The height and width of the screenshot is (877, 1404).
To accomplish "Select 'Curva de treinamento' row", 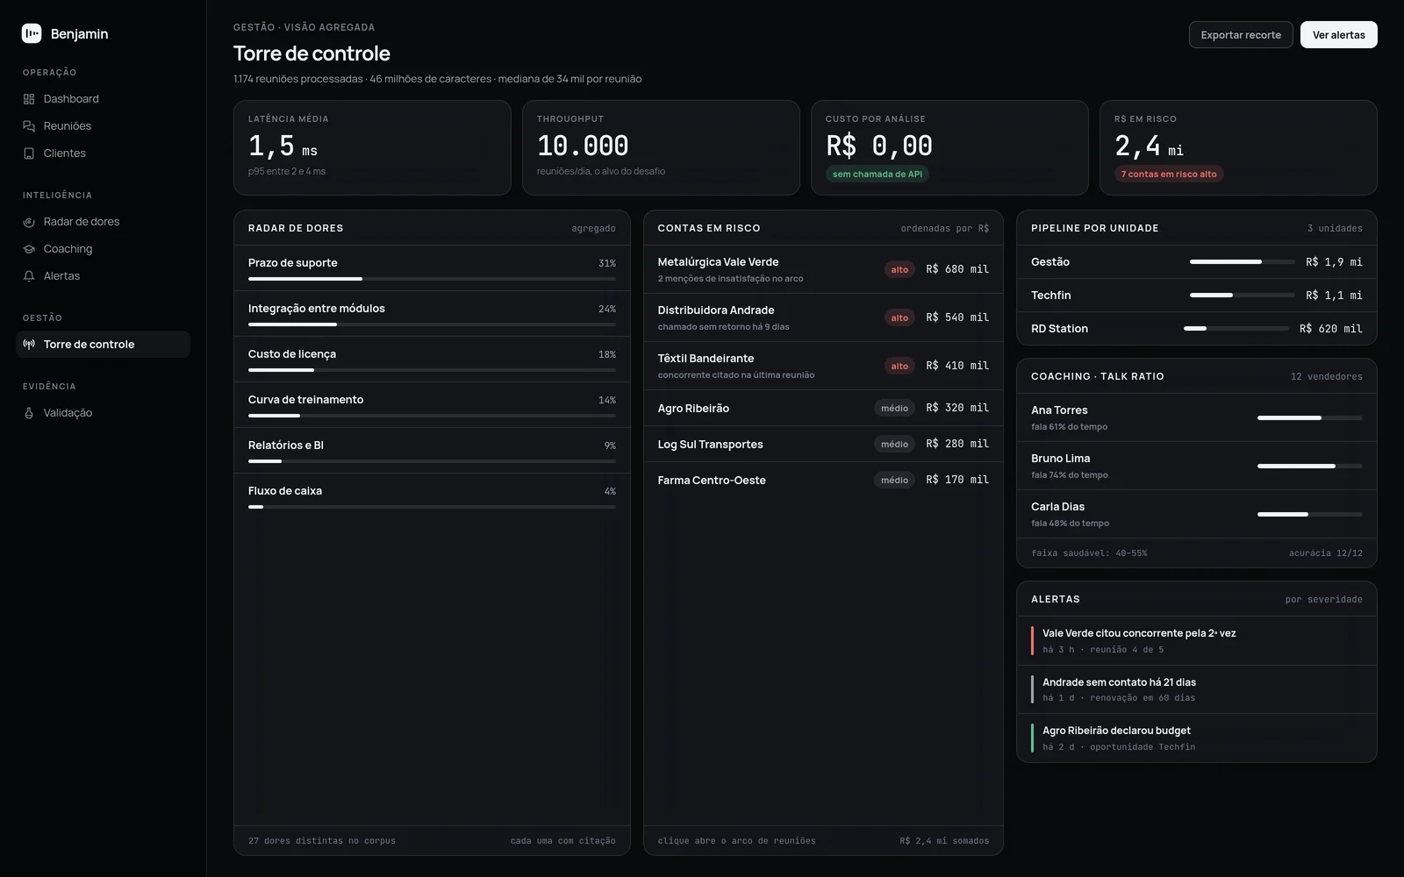I will click(x=432, y=405).
